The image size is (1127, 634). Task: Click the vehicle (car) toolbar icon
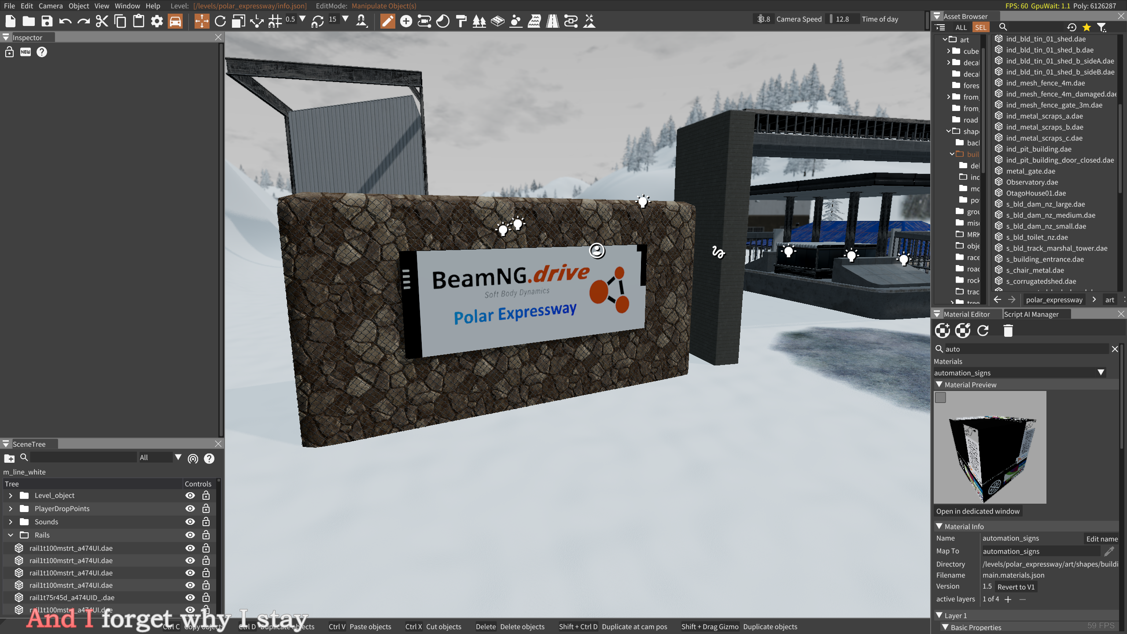pyautogui.click(x=175, y=21)
